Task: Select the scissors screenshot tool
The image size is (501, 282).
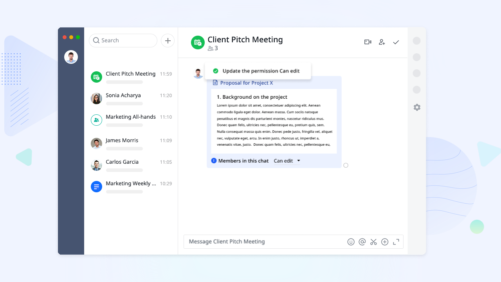Action: click(x=373, y=242)
